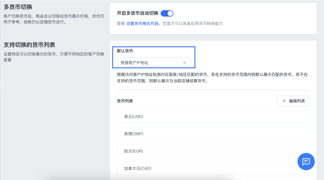
Task: Select the 美元(USD) currency row
Action: (213, 117)
